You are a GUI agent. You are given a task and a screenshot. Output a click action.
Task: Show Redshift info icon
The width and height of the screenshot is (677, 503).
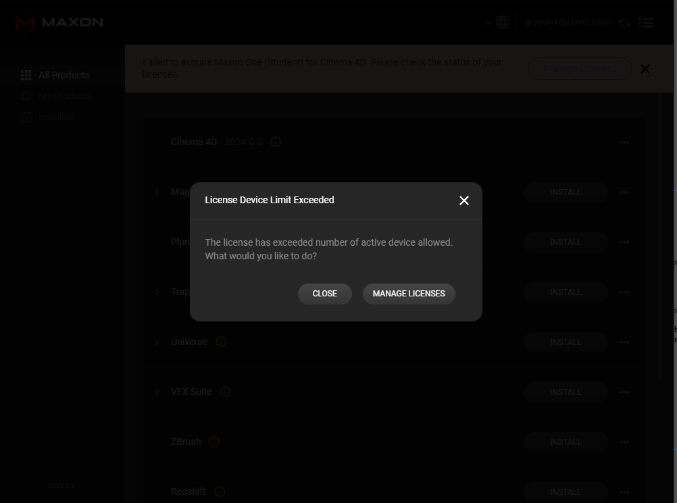tap(220, 492)
